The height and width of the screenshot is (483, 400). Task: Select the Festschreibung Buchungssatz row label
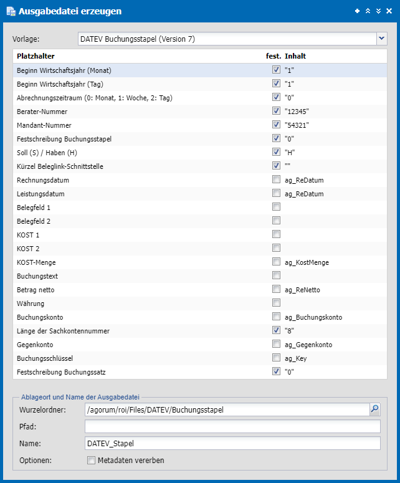coord(61,372)
